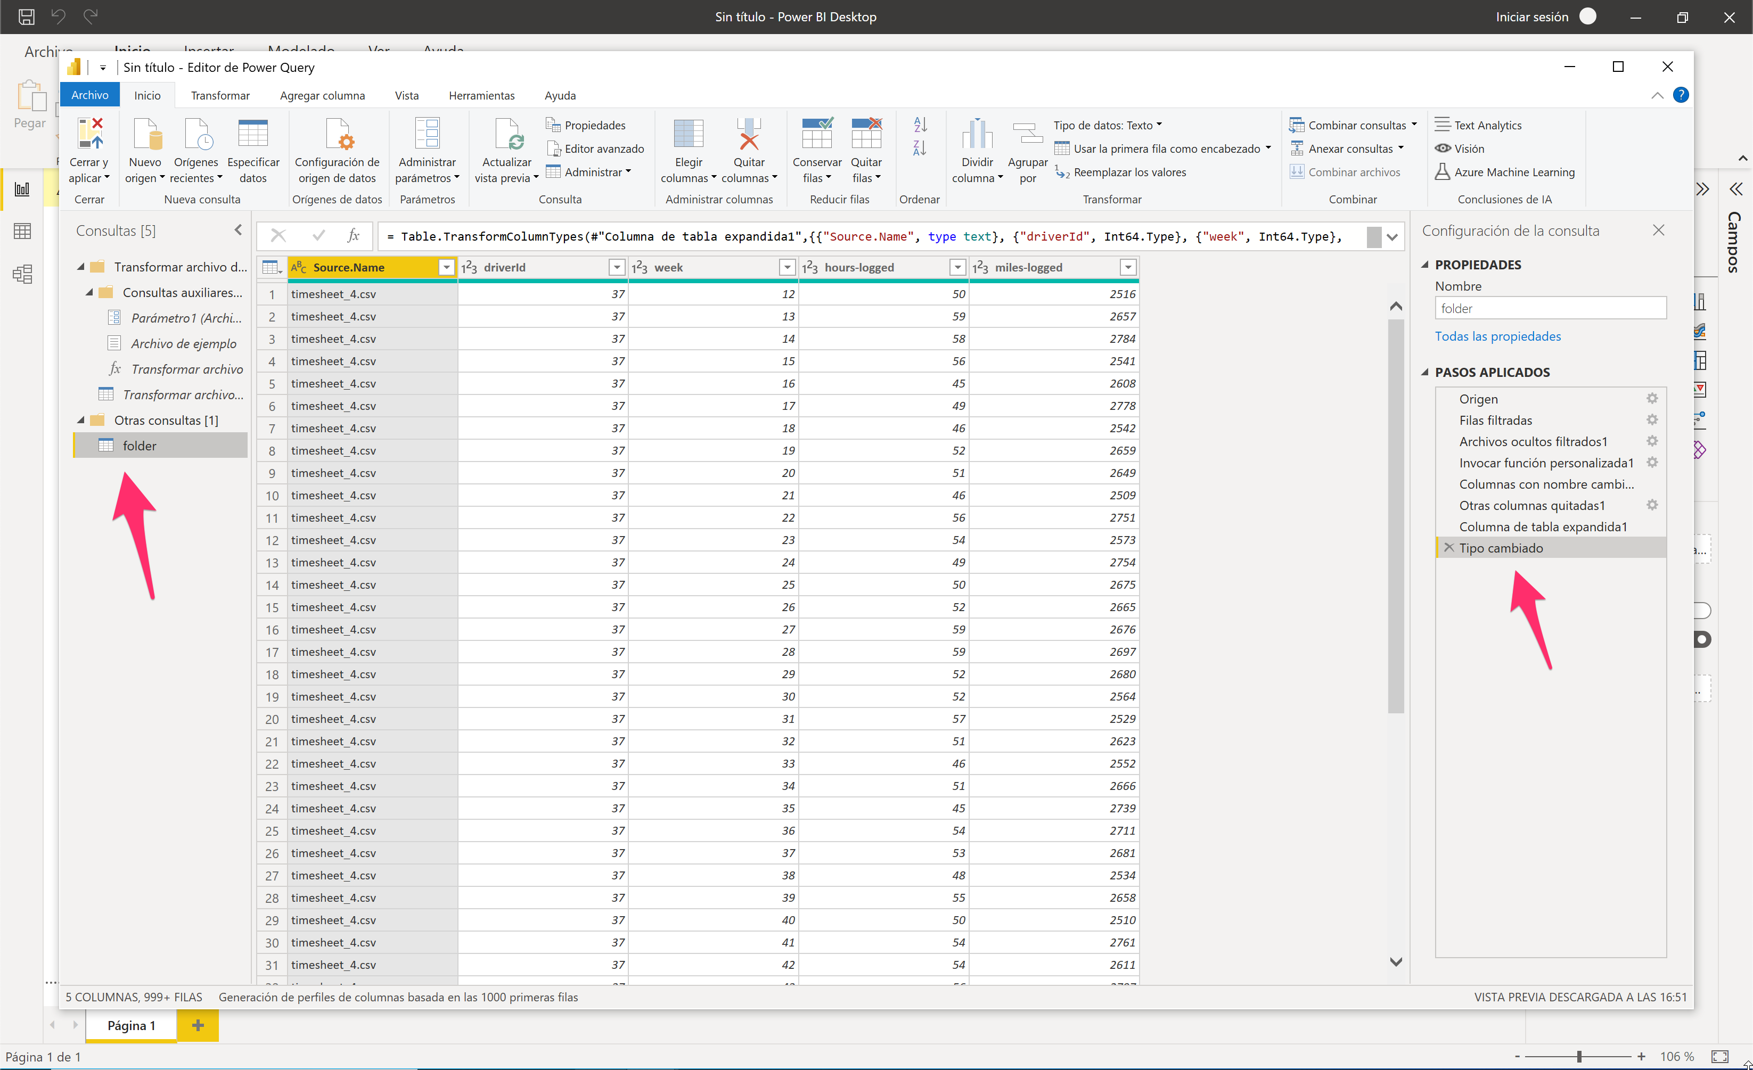Click the Nombre input field
Viewport: 1753px width, 1070px height.
coord(1550,309)
